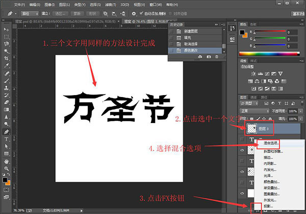Screen dimensions: 306x214
Task: Expand the collapsed toolbox double arrows
Action: [x=4, y=20]
